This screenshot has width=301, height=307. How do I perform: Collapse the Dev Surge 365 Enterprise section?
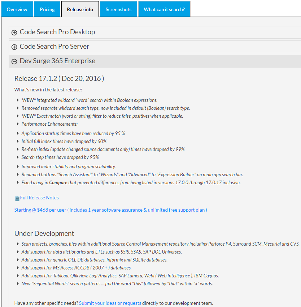click(155, 61)
